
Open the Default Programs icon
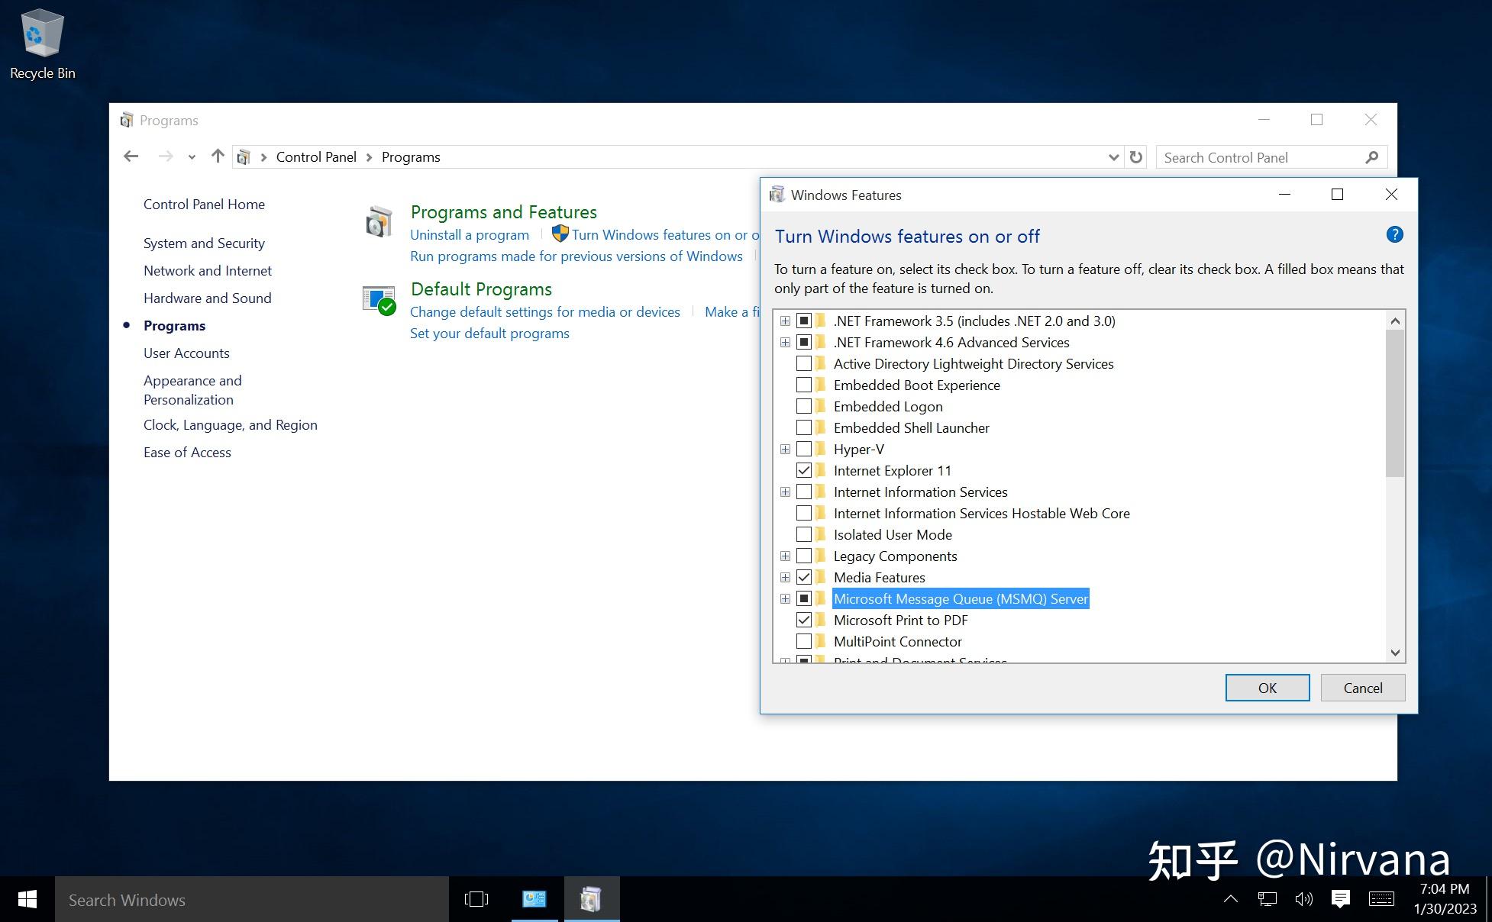point(379,300)
